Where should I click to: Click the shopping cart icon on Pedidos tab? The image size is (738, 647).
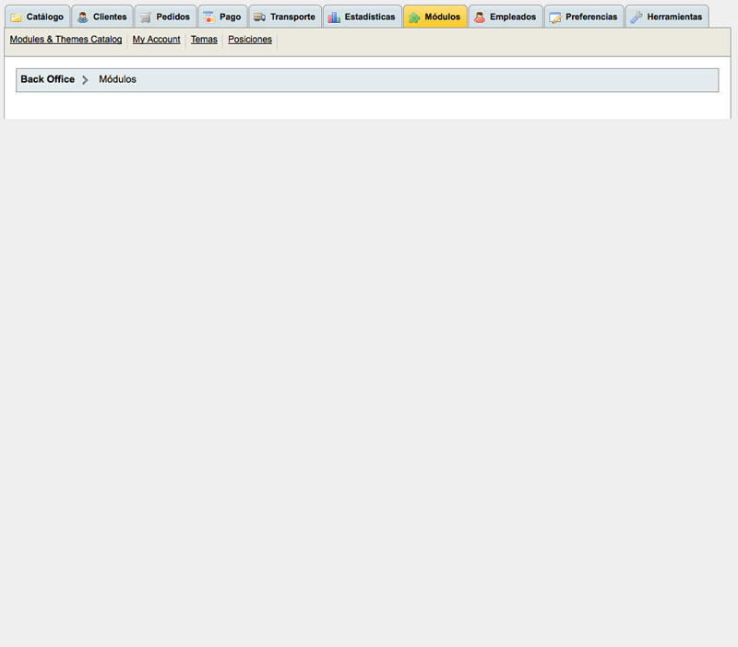point(146,18)
